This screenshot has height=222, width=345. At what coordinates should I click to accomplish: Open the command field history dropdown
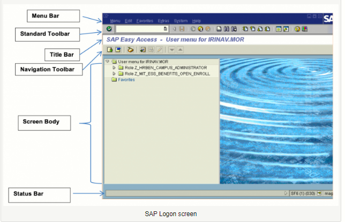(166, 29)
